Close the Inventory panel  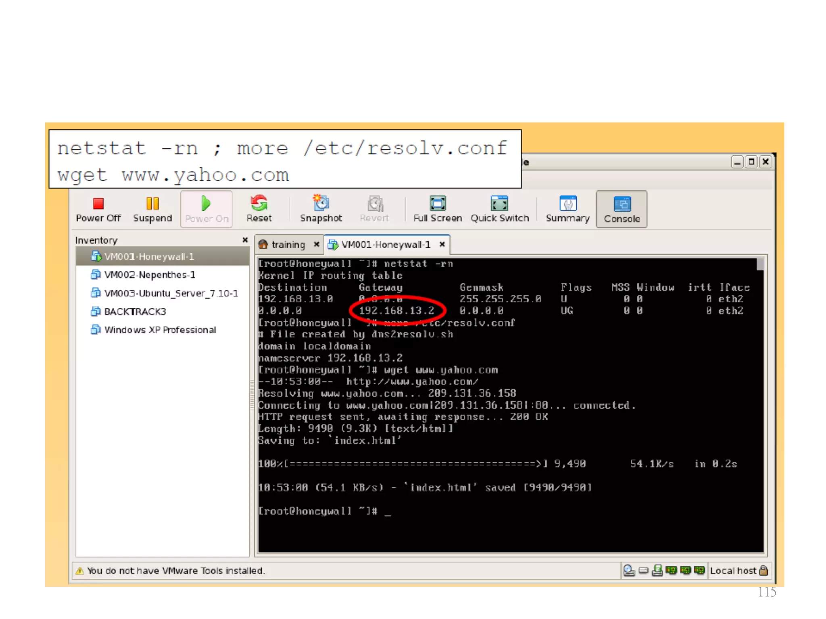[x=245, y=240]
